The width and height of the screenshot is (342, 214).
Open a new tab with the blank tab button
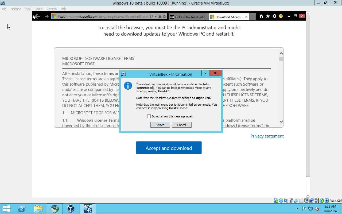(253, 17)
